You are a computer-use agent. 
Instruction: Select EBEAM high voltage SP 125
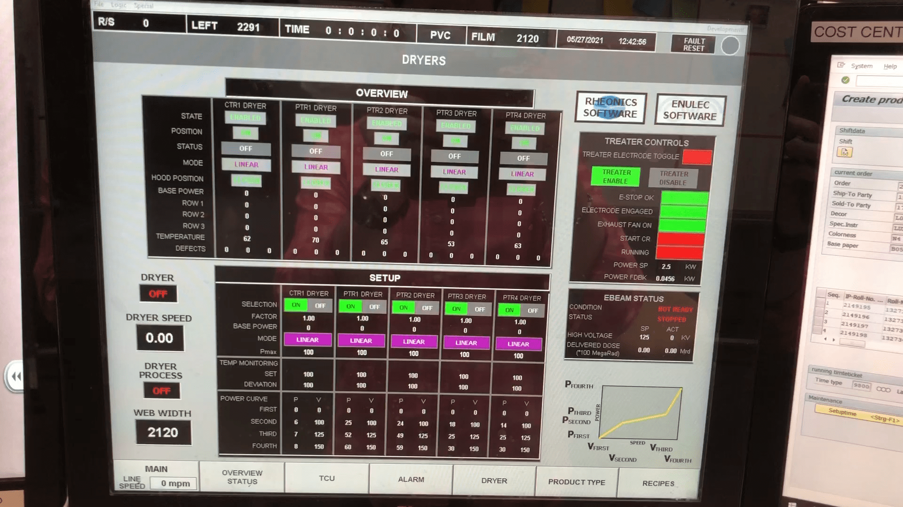pyautogui.click(x=644, y=337)
